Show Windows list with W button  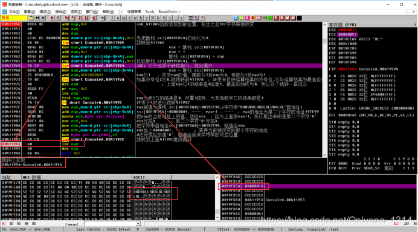pos(135,18)
